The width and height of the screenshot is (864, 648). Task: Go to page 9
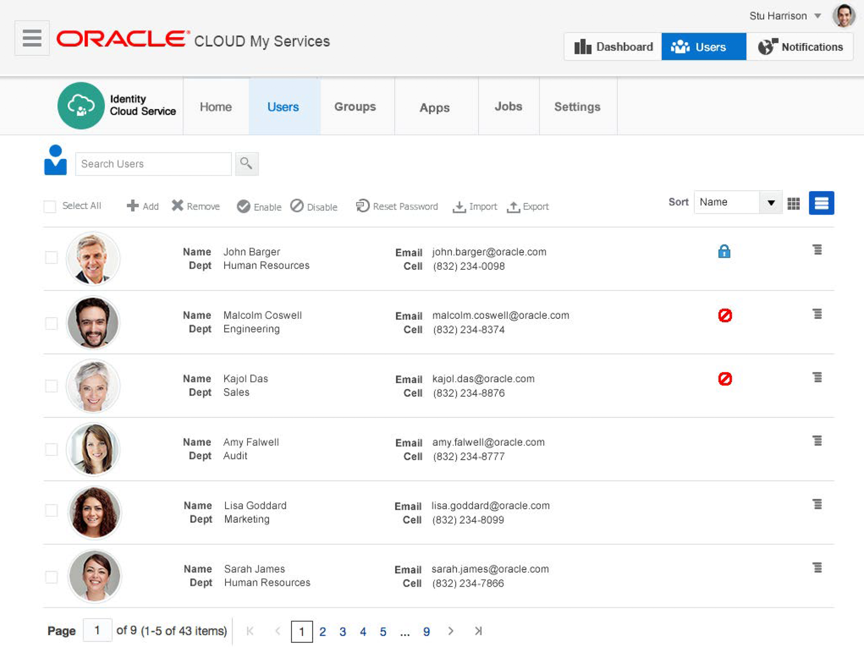pos(427,632)
